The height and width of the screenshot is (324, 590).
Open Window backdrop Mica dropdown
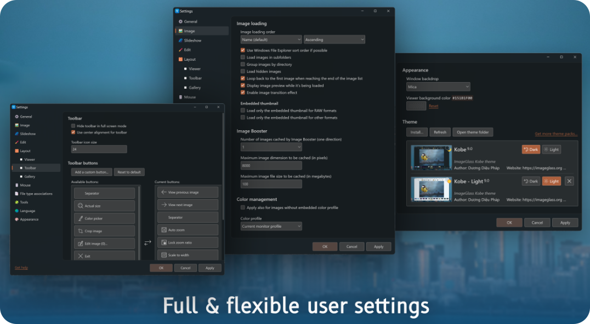(x=438, y=86)
